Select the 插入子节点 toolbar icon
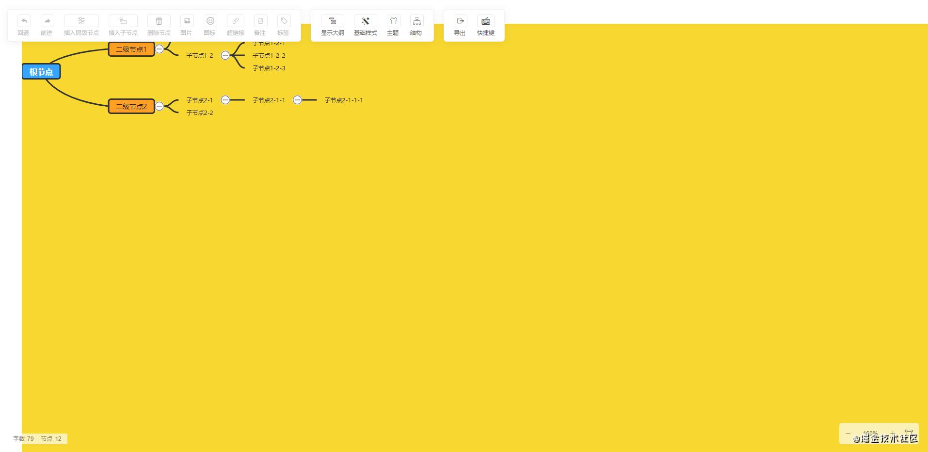The width and height of the screenshot is (928, 452). pos(123,21)
